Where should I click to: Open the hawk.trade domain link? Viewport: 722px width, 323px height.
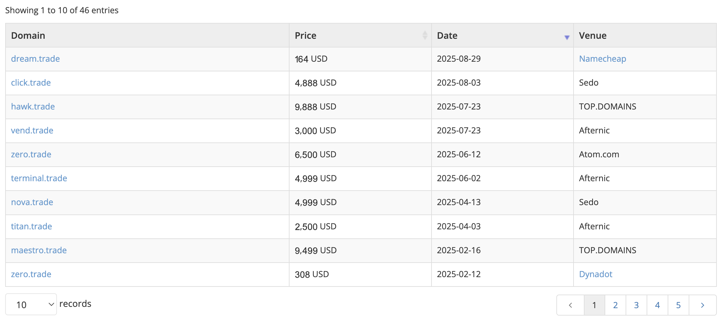click(x=33, y=107)
